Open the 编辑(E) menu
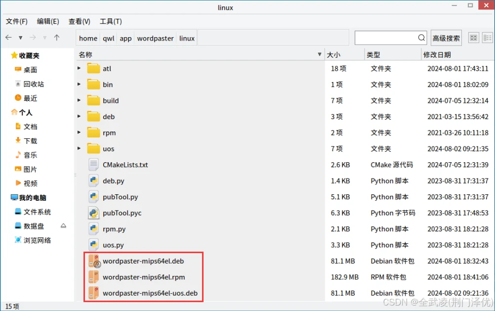This screenshot has width=495, height=311. click(x=48, y=21)
